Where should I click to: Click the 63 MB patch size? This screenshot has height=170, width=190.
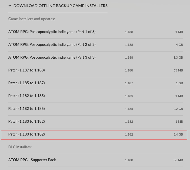178,70
